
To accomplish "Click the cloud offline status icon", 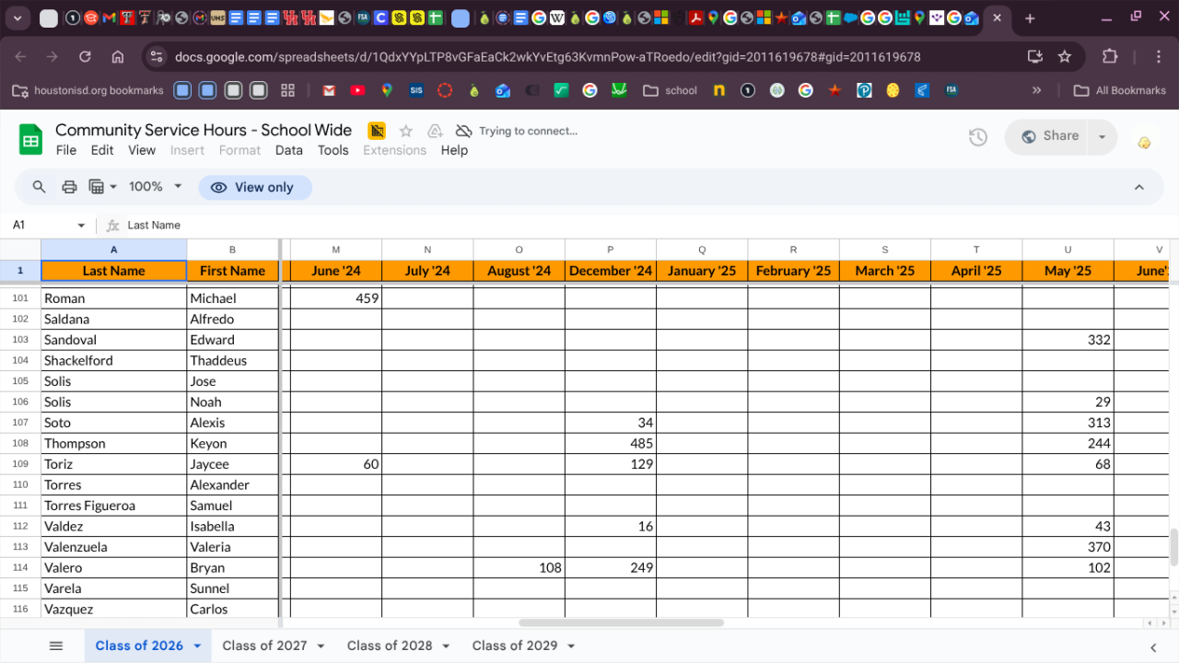I will click(x=464, y=131).
